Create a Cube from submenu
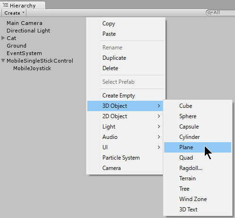 click(x=198, y=106)
